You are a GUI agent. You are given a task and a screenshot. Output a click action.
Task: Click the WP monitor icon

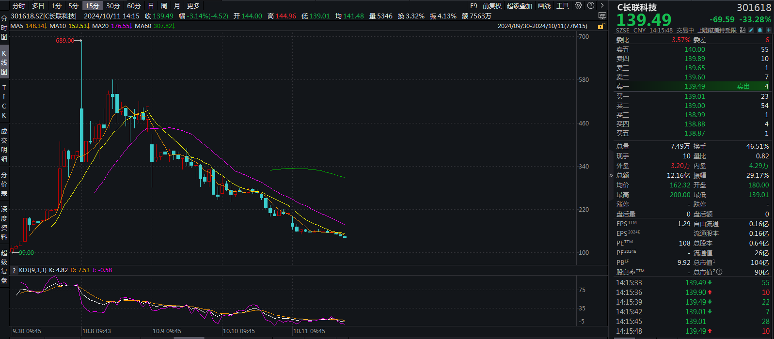coord(602,16)
